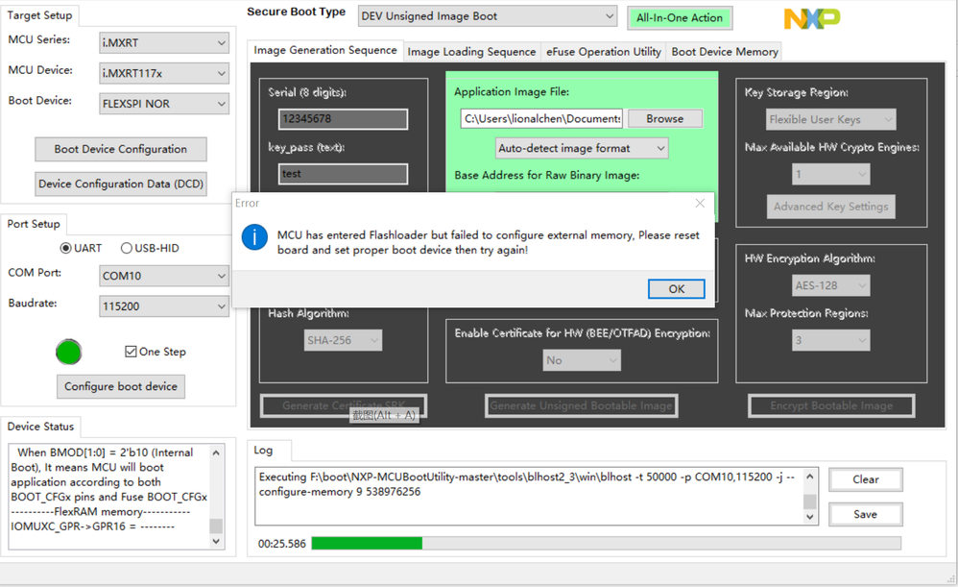The height and width of the screenshot is (587, 958).
Task: Open the Boot Device dropdown
Action: [x=164, y=104]
